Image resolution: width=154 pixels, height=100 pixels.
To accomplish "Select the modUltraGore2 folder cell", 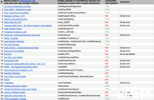I will click(81, 48).
